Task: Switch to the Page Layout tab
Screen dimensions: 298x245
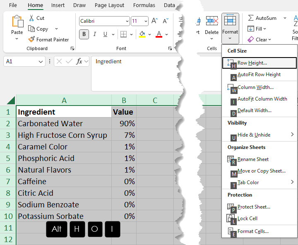Action: tap(109, 5)
